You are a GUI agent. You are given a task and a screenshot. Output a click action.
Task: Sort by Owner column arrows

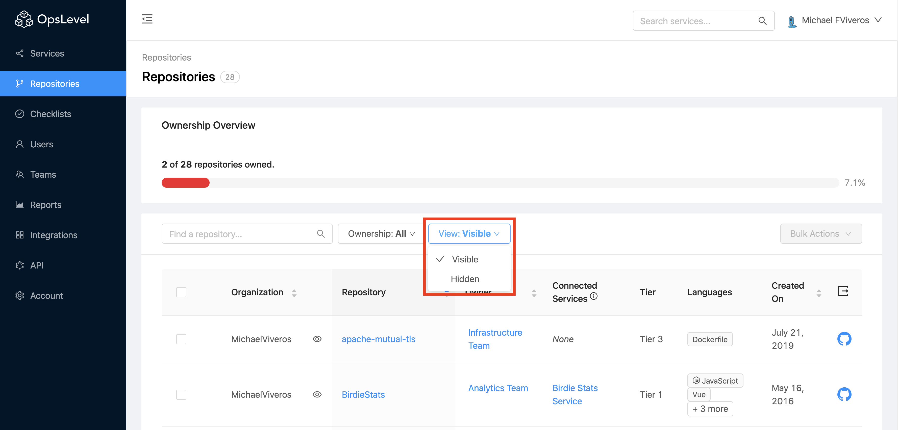[x=534, y=293]
